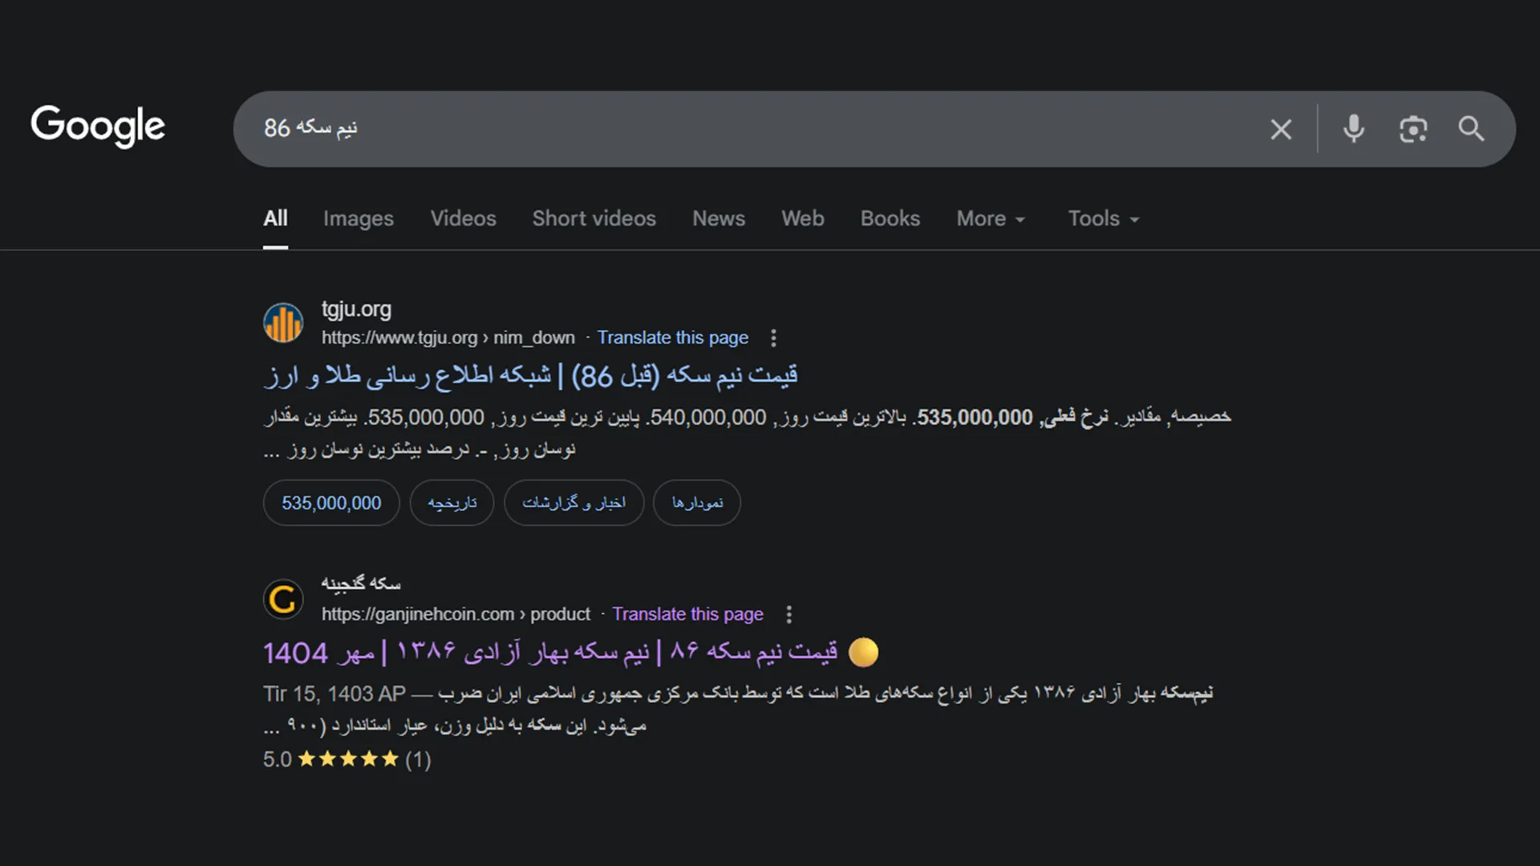This screenshot has height=866, width=1540.
Task: Open Google Lens image search icon
Action: pos(1412,129)
